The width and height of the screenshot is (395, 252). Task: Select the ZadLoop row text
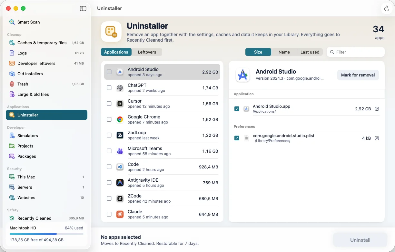pos(137,133)
